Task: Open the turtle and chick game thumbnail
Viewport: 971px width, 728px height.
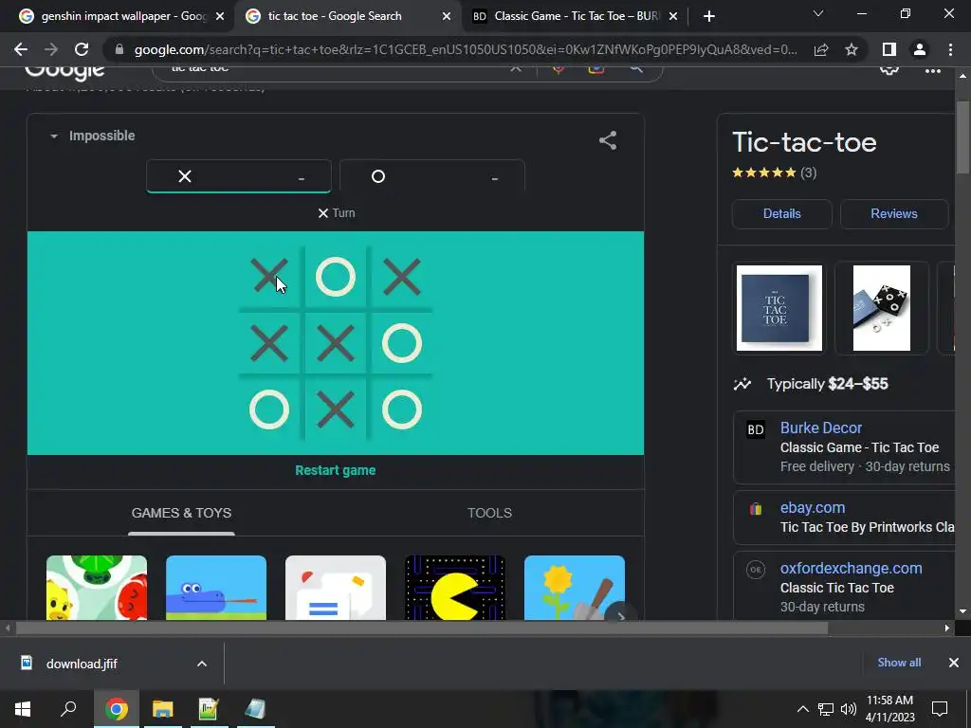Action: click(x=97, y=588)
